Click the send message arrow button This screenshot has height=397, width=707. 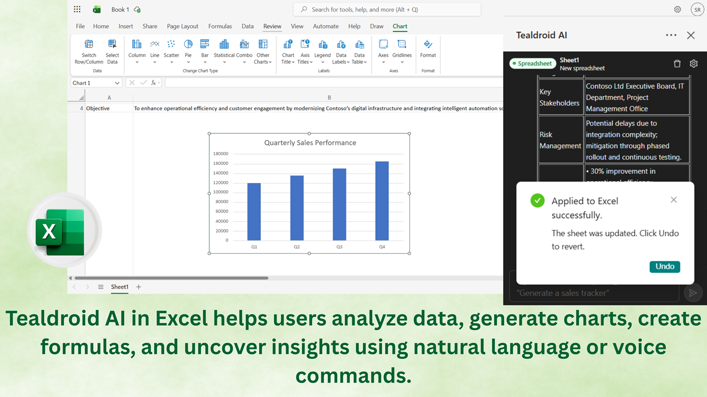pyautogui.click(x=693, y=293)
